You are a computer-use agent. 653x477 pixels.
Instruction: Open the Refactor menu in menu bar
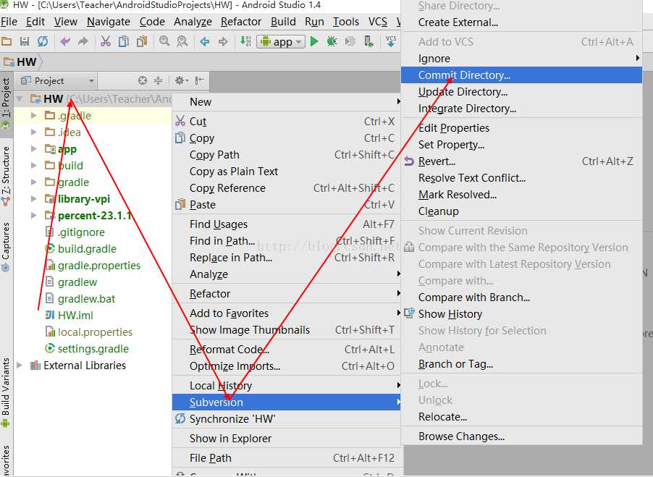coord(241,22)
